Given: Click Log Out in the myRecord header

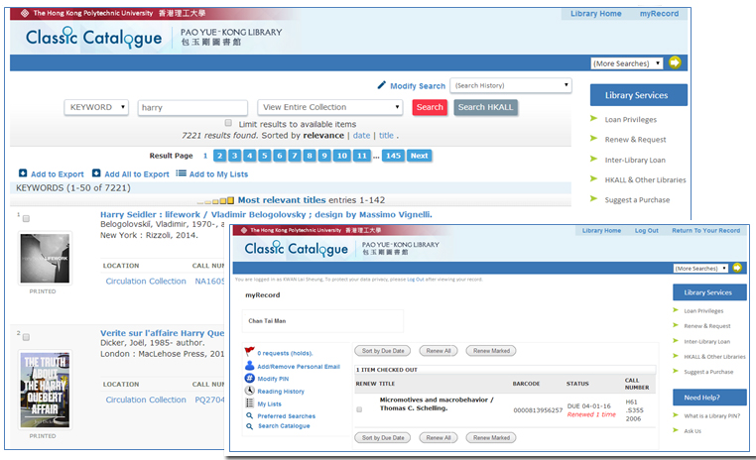Looking at the screenshot, I should 646,231.
